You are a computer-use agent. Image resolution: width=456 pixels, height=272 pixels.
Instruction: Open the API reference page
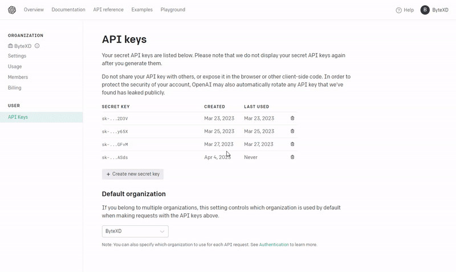pyautogui.click(x=108, y=10)
